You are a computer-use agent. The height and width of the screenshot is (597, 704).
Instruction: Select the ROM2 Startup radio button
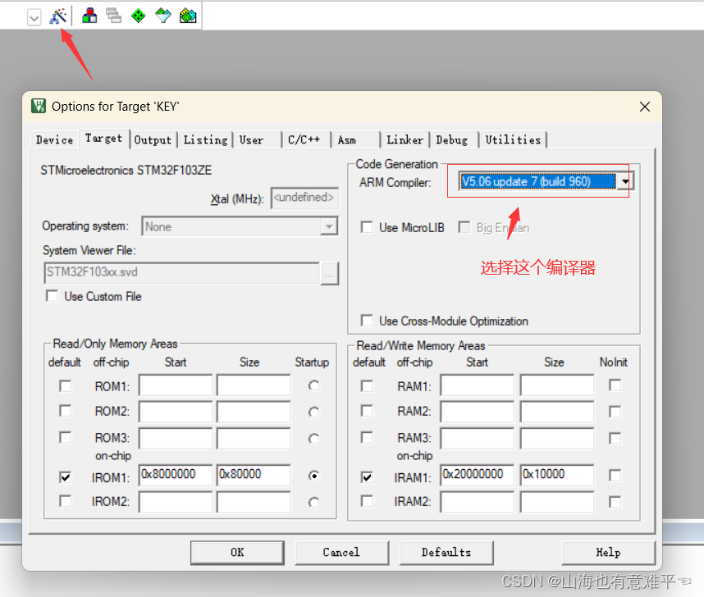313,412
